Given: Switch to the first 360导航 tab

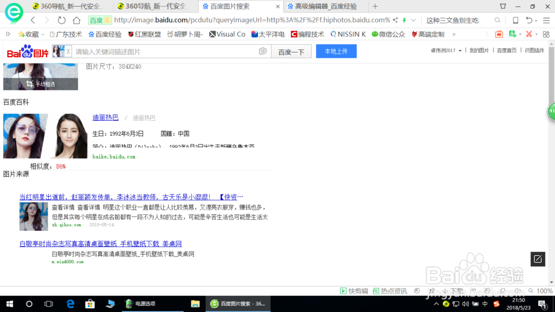Looking at the screenshot, I should coord(71,6).
